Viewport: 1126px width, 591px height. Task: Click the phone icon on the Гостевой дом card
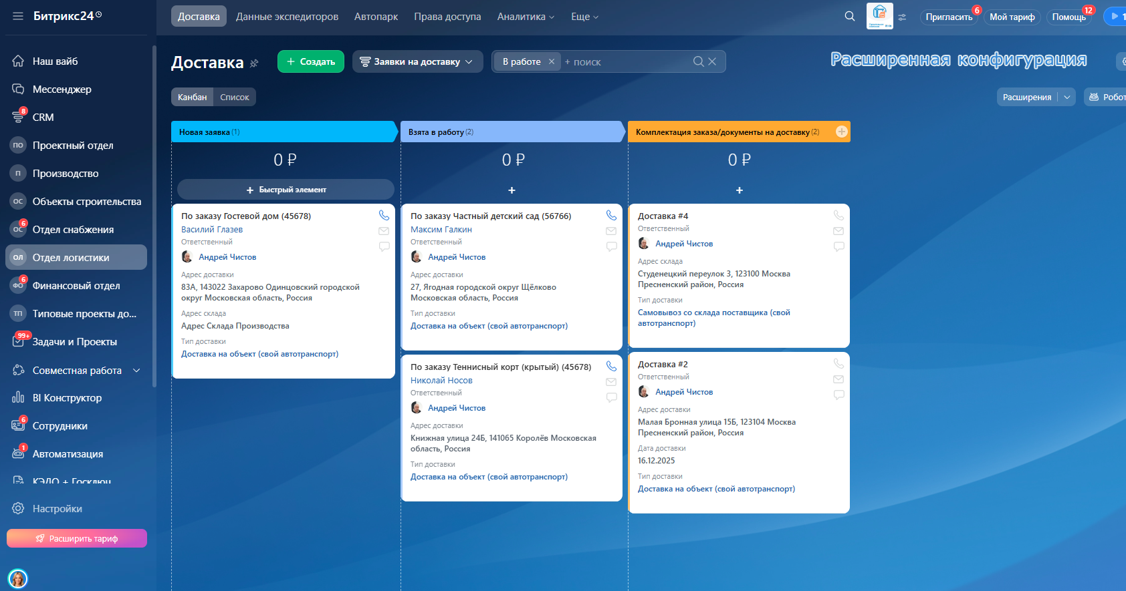click(x=384, y=215)
